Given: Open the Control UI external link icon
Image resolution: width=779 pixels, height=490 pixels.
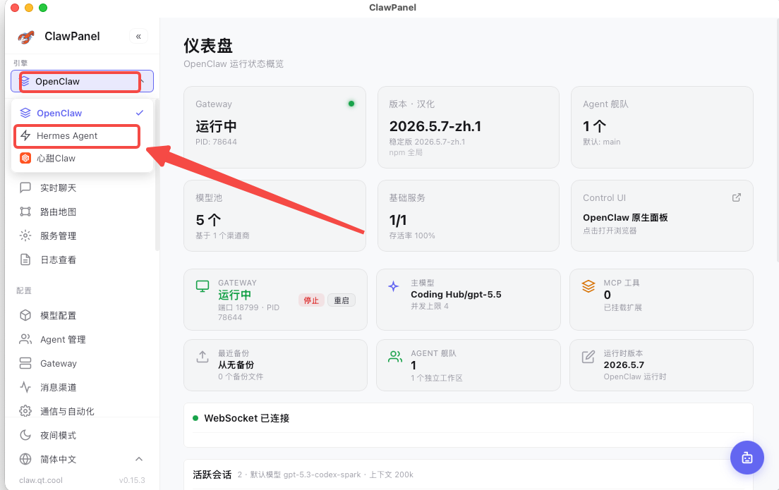Looking at the screenshot, I should [736, 197].
